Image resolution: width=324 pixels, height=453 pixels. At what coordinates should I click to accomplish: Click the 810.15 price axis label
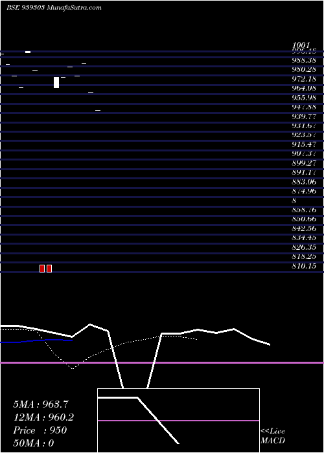(304, 266)
